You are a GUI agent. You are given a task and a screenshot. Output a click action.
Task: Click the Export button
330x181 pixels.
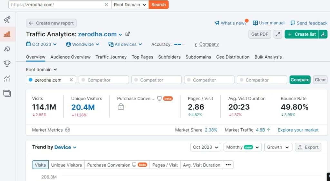click(308, 147)
